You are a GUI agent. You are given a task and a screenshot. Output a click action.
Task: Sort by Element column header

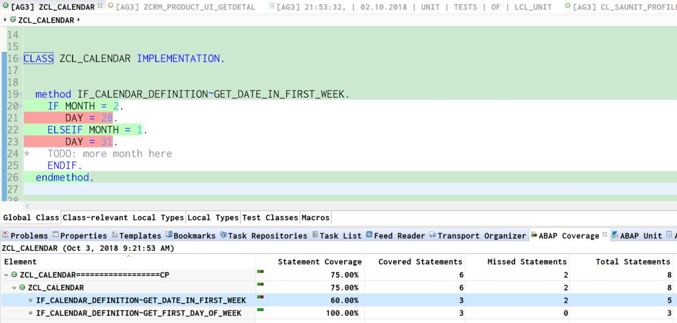(x=129, y=262)
